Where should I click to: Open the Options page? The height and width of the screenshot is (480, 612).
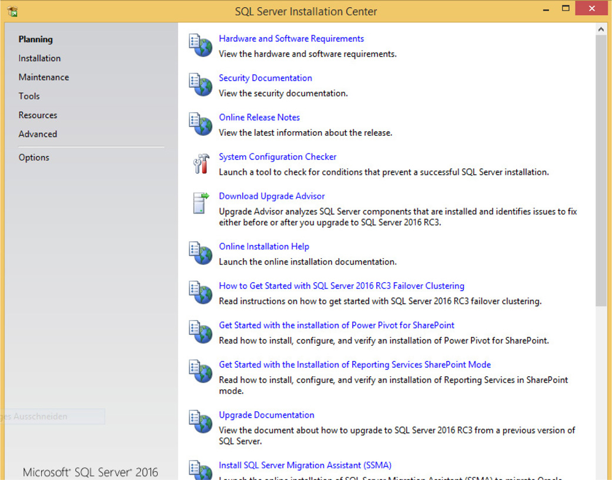[34, 158]
